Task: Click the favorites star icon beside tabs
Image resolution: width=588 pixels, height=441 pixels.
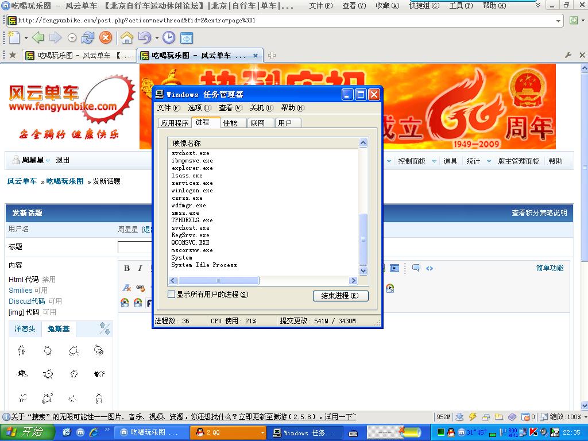Action: (x=12, y=55)
